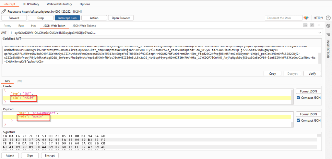Viewport: 332px width, 159px height.
Task: Click the Verify button
Action: (312, 74)
